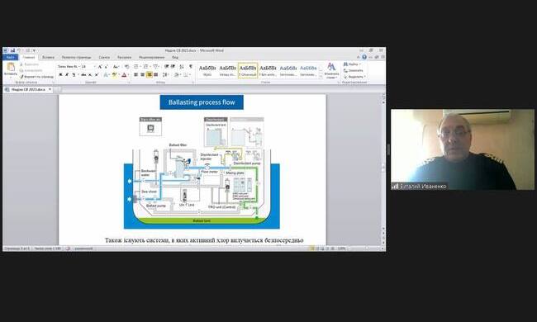Image resolution: width=537 pixels, height=322 pixels.
Task: Select the highlighted justify alignment icon
Action: (150, 74)
